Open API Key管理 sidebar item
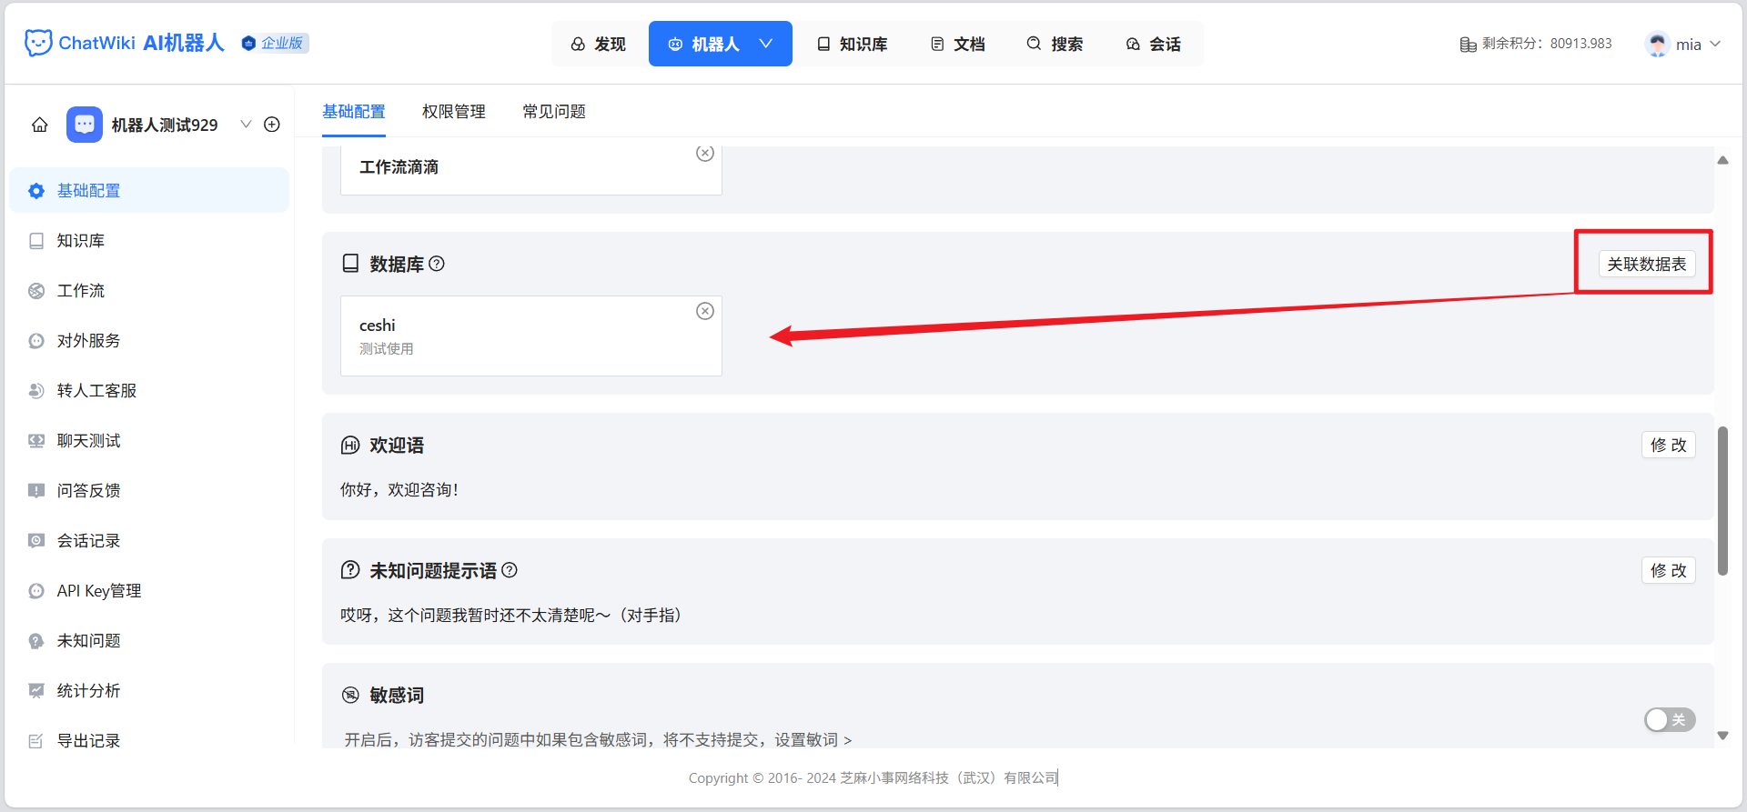 pos(149,590)
